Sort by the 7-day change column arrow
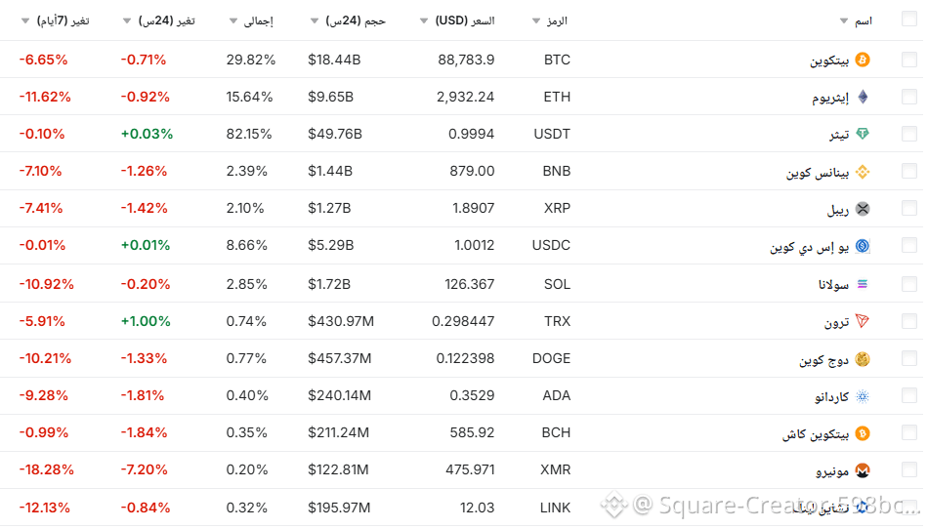928x529 pixels. pyautogui.click(x=25, y=20)
